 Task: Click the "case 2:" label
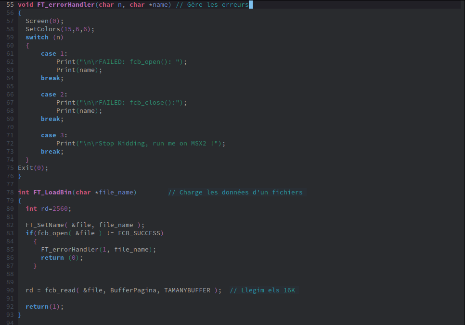tap(54, 95)
